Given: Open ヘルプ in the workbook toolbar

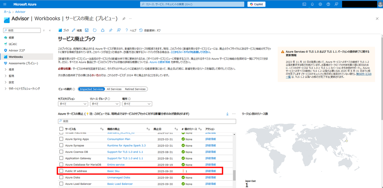Looking at the screenshot, I should pyautogui.click(x=131, y=30).
